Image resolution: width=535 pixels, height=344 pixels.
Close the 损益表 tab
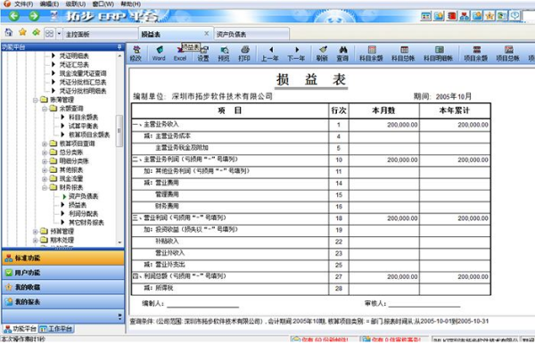point(207,33)
